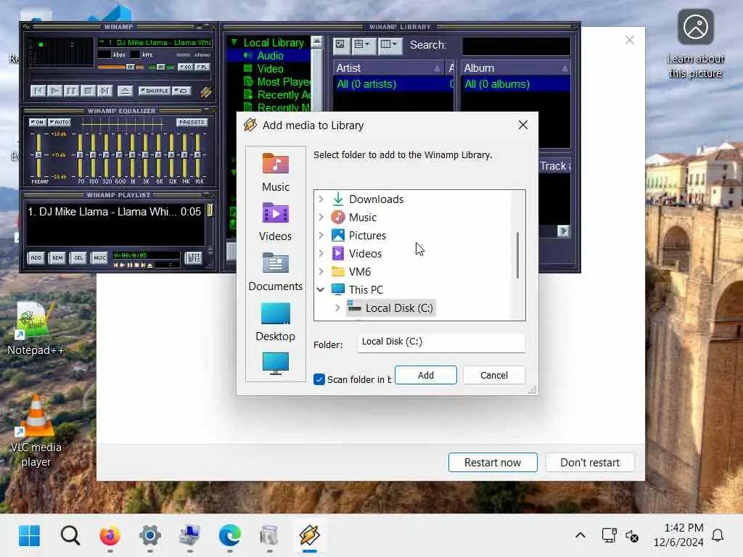
Task: Select VM6 folder in tree
Action: [x=360, y=272]
